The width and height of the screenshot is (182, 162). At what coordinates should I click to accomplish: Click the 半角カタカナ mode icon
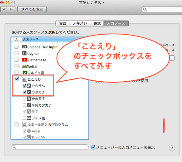[x=29, y=105]
